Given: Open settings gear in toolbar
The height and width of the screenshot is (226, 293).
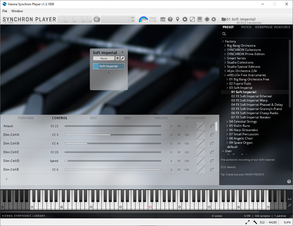Looking at the screenshot, I should pyautogui.click(x=214, y=19).
